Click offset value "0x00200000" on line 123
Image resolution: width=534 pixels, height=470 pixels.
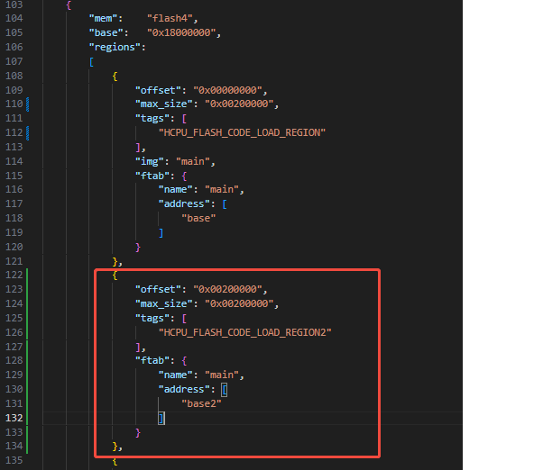point(227,289)
